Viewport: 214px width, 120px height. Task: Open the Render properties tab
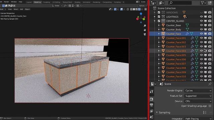151,99
